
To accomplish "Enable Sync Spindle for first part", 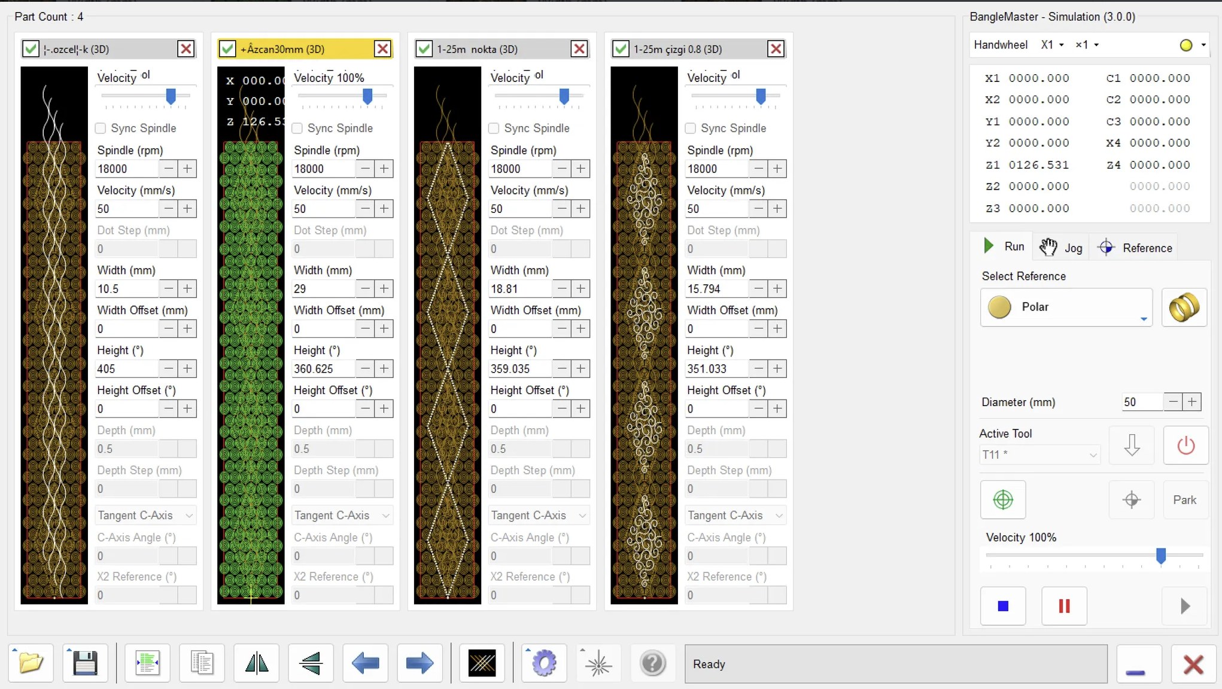I will (101, 128).
